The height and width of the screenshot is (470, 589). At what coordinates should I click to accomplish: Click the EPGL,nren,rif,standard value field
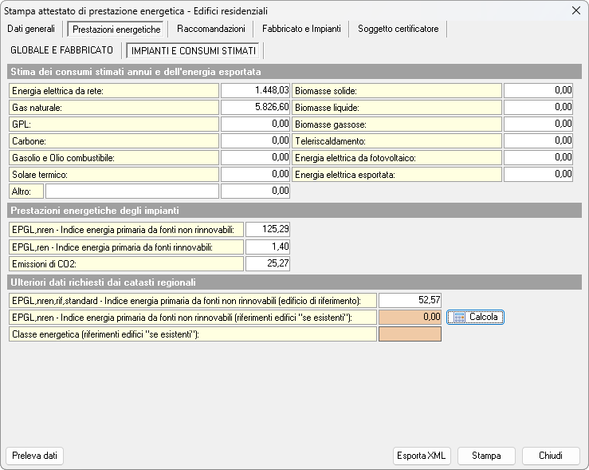pyautogui.click(x=410, y=300)
